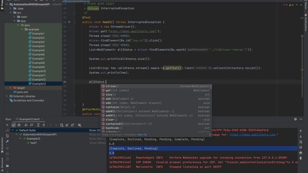308x173 pixels.
Task: Open the Structure tool window tab
Action: pyautogui.click(x=2, y=164)
